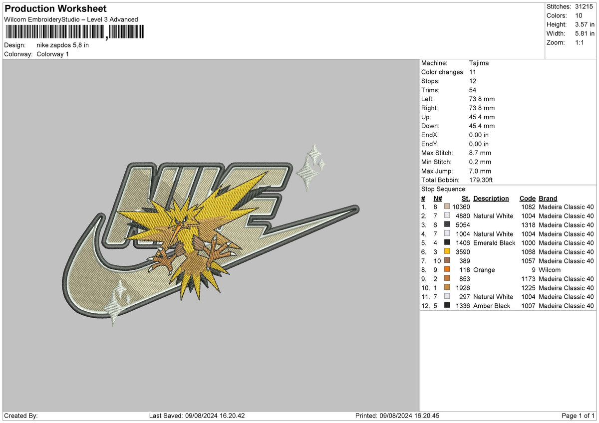The image size is (599, 423).
Task: Click 'Natural White' in stop 11 row
Action: 493,297
